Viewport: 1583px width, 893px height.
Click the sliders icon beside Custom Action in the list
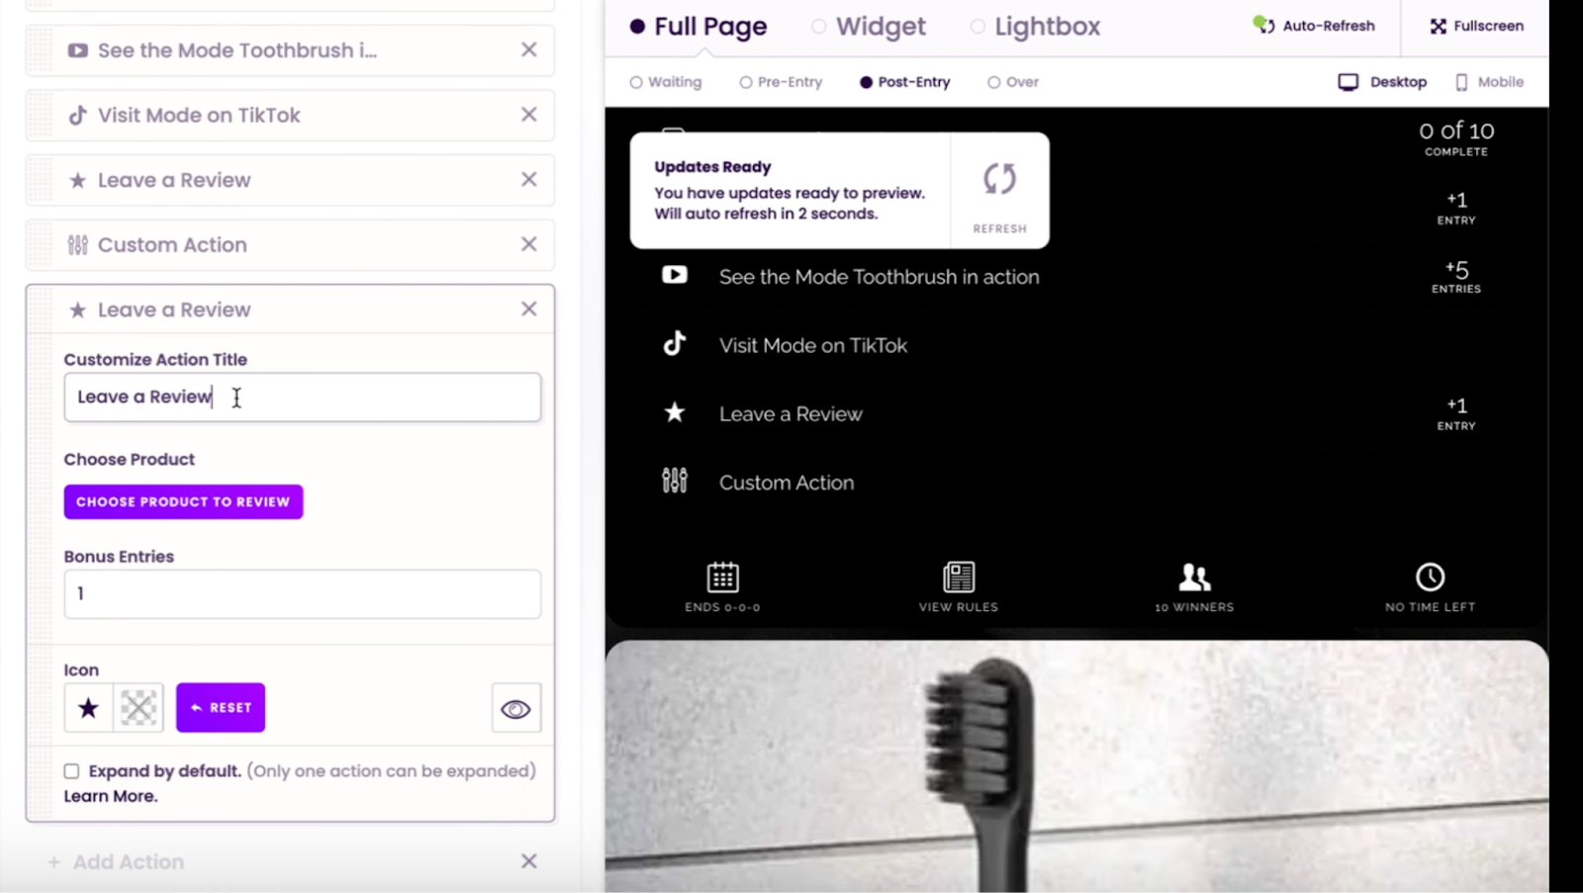tap(77, 245)
